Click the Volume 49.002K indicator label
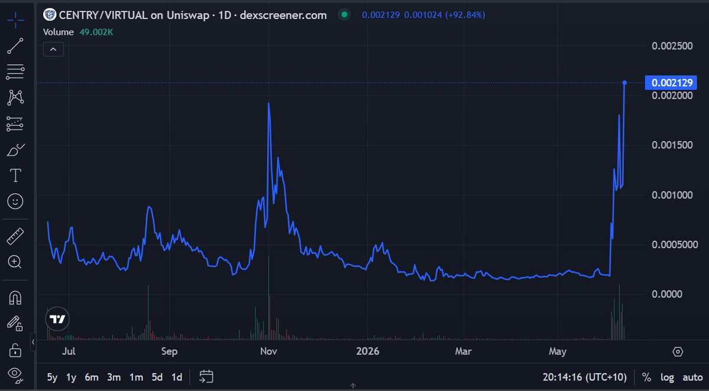The image size is (709, 391). point(78,32)
